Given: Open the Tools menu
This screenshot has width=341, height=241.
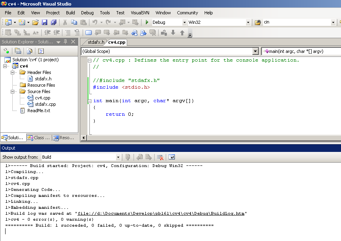Looking at the screenshot, I should (105, 13).
